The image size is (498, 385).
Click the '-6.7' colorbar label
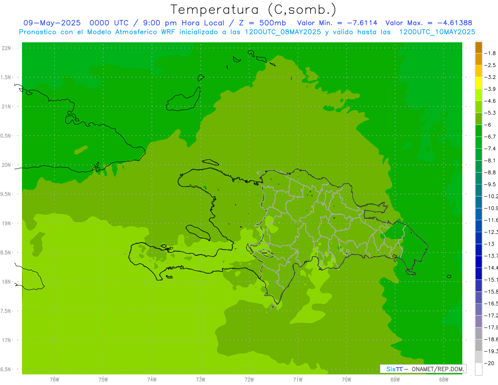coord(490,137)
